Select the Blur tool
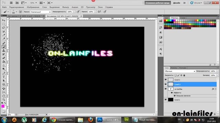Image resolution: width=220 pixels, height=123 pixels. pyautogui.click(x=4, y=65)
